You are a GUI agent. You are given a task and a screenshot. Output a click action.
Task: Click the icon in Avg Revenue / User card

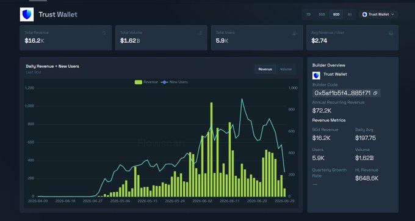pos(391,33)
